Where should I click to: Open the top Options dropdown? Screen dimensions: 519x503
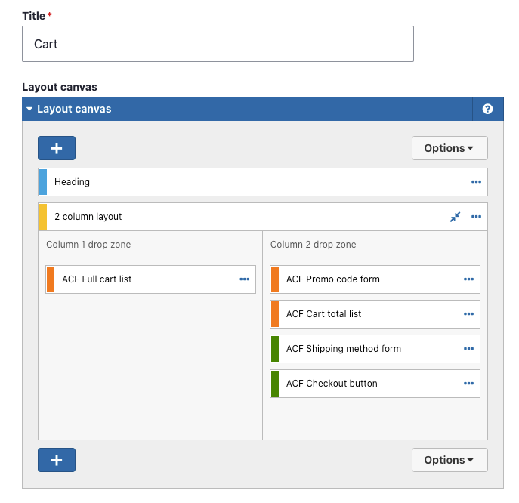(449, 148)
